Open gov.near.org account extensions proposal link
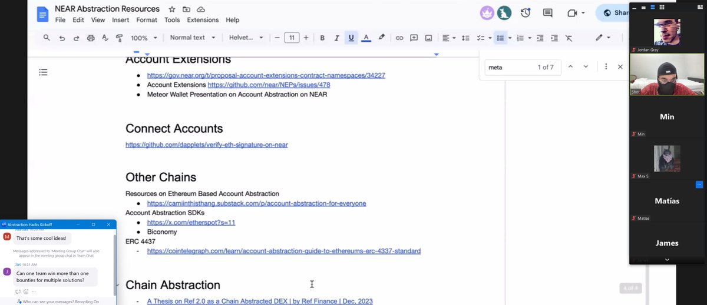Viewport: 707px width, 305px height. [266, 75]
